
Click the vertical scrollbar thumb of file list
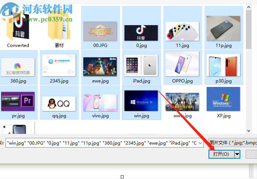pyautogui.click(x=248, y=30)
